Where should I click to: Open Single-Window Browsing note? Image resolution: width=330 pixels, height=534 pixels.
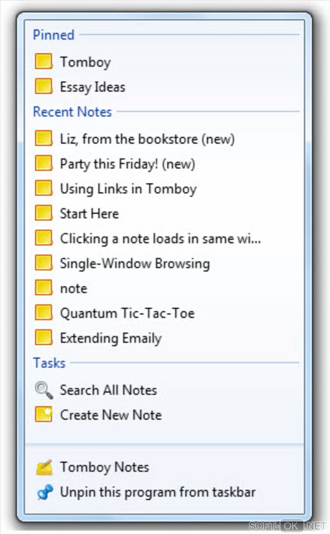tap(135, 263)
